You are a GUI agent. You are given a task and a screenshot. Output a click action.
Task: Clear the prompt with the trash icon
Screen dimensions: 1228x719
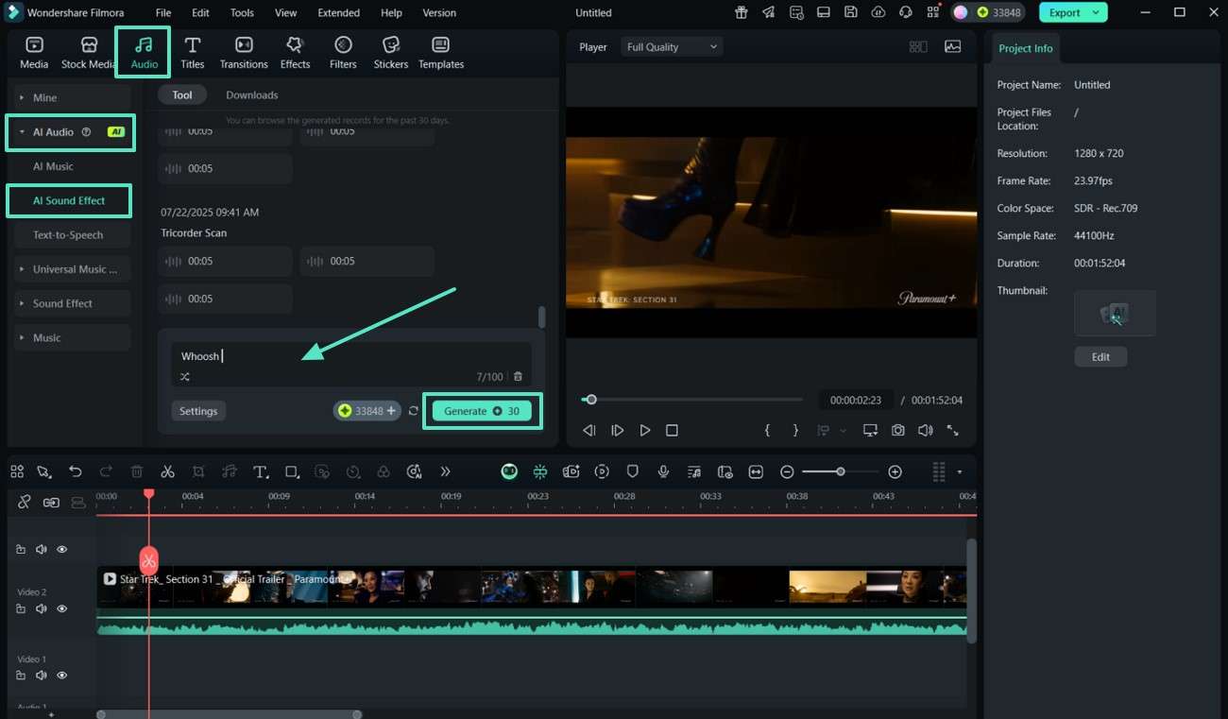tap(518, 376)
